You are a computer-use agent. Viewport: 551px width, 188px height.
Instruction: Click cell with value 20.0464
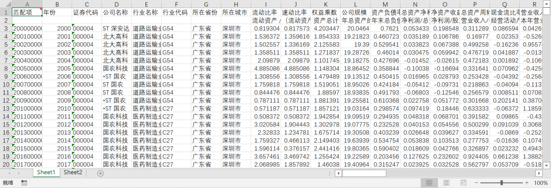(355, 28)
